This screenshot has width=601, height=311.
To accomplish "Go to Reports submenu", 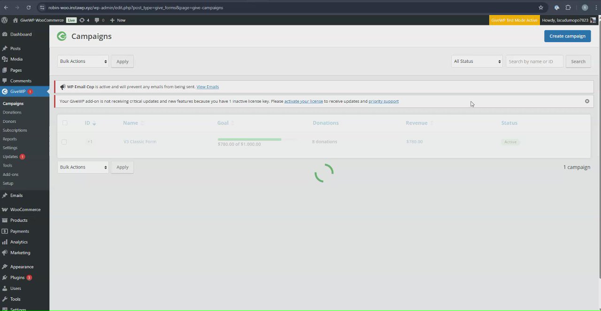I will [10, 139].
